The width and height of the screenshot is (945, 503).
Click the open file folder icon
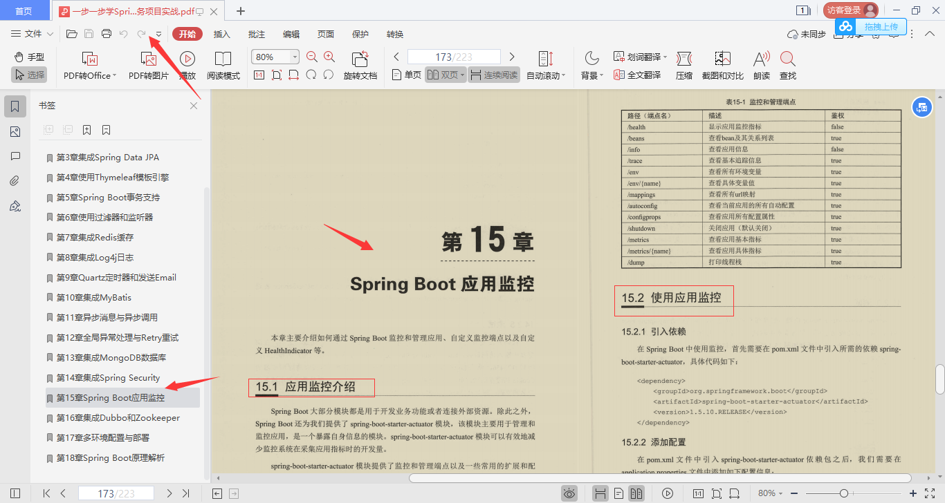point(71,34)
